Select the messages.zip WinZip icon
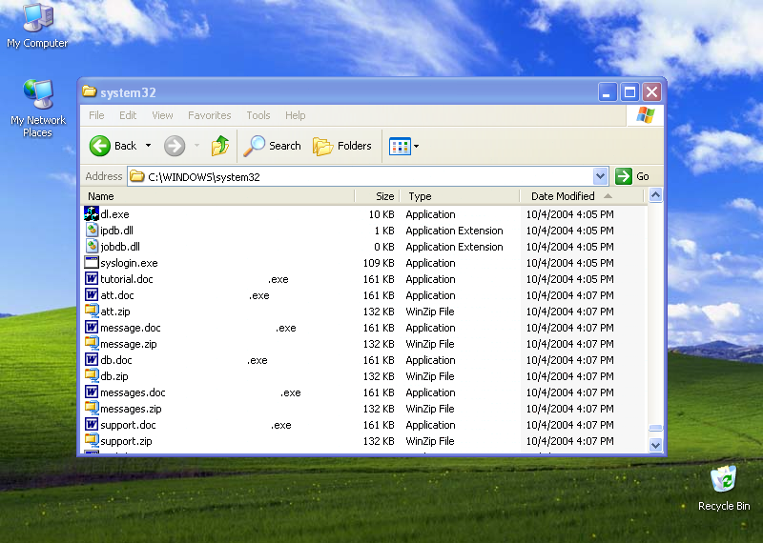The height and width of the screenshot is (543, 763). (92, 408)
